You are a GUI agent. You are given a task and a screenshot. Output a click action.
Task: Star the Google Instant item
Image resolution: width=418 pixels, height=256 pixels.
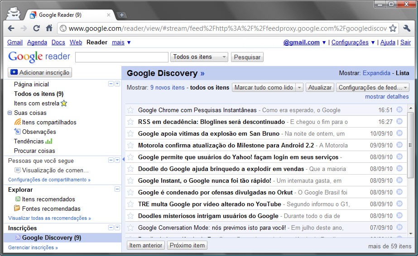click(x=130, y=180)
